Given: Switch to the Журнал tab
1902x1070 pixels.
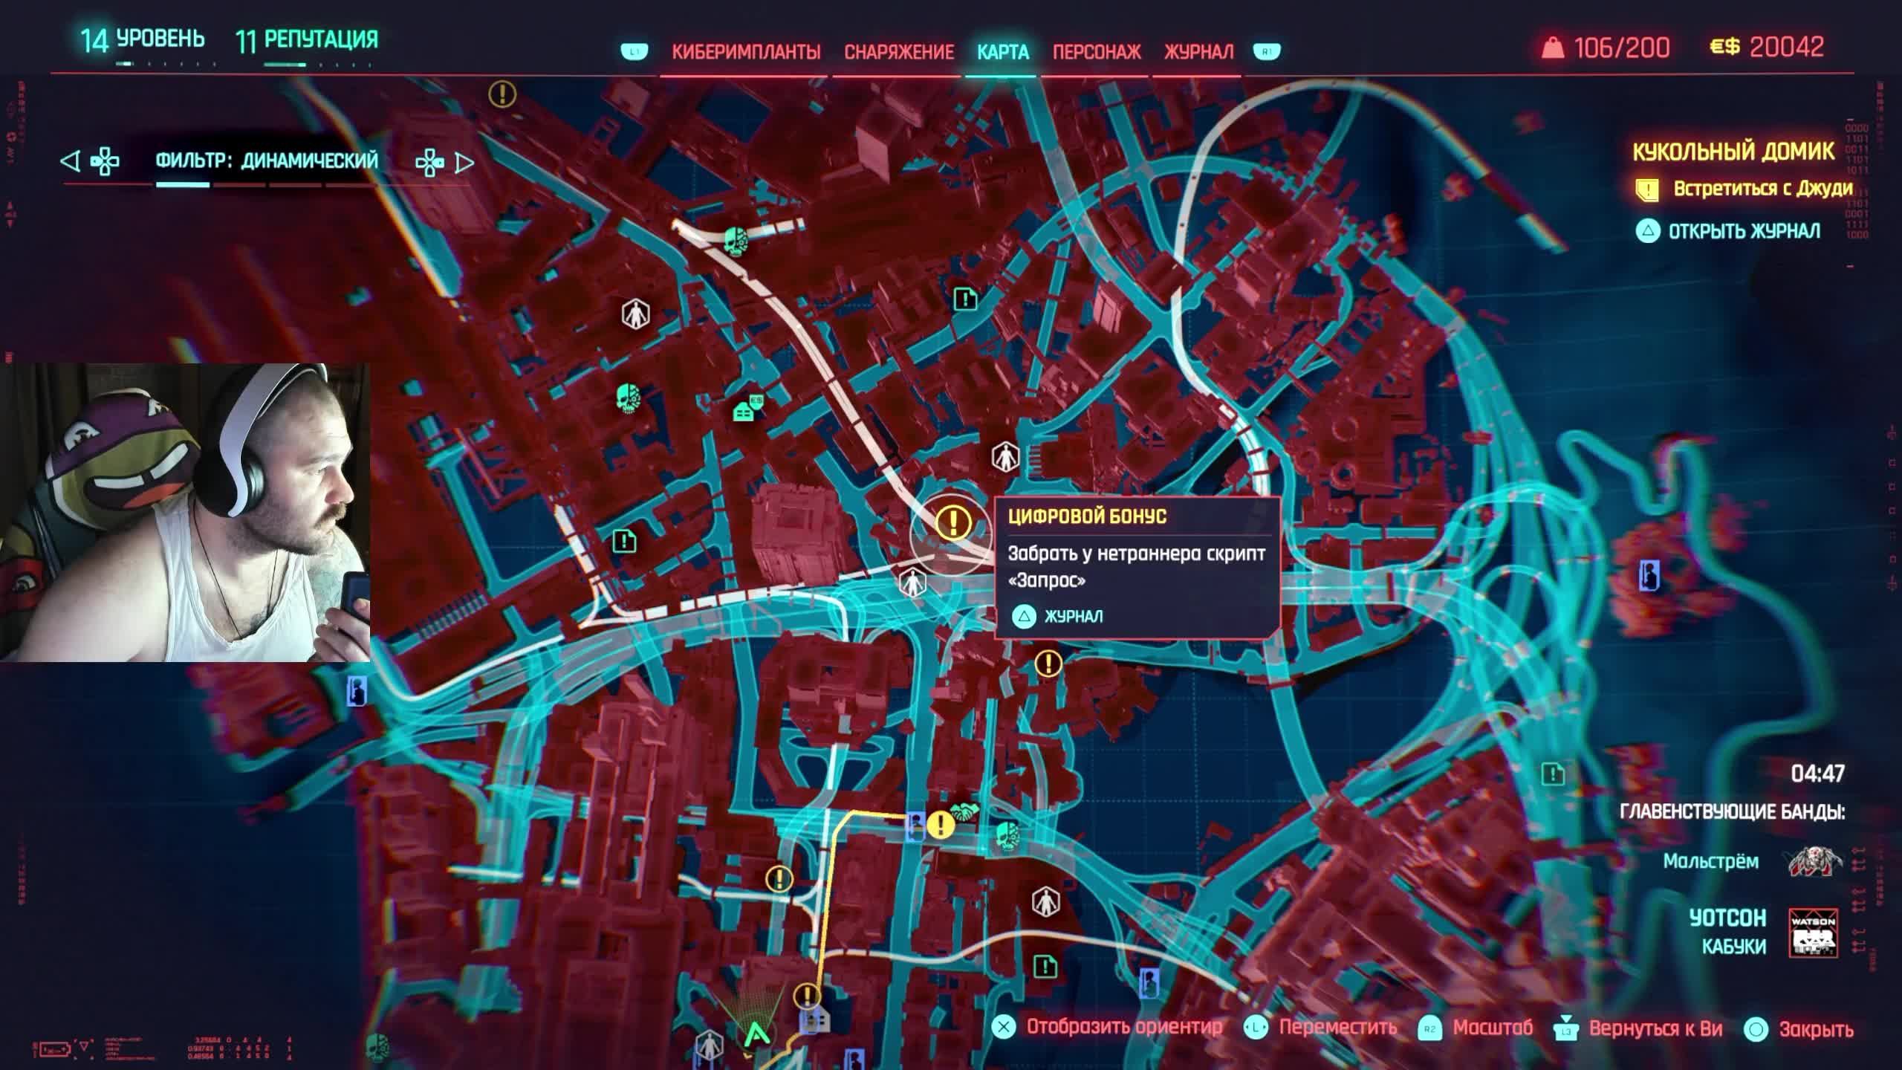Looking at the screenshot, I should click(x=1198, y=52).
